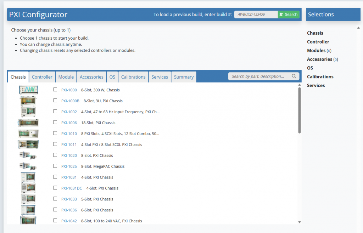Open the PXI-1006 part link
Screen dimensions: 363x233
[x=69, y=123]
